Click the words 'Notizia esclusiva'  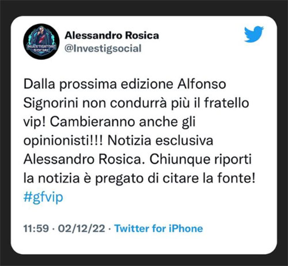coord(160,141)
